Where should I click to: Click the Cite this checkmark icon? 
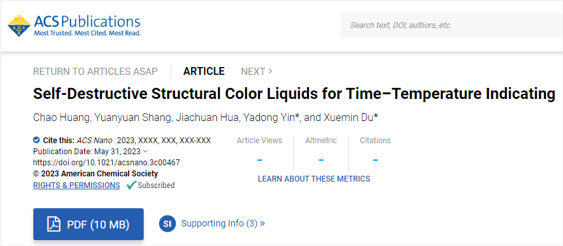point(37,140)
